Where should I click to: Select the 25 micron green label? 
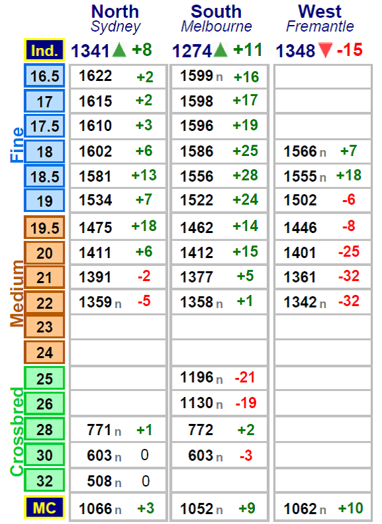[x=44, y=379]
